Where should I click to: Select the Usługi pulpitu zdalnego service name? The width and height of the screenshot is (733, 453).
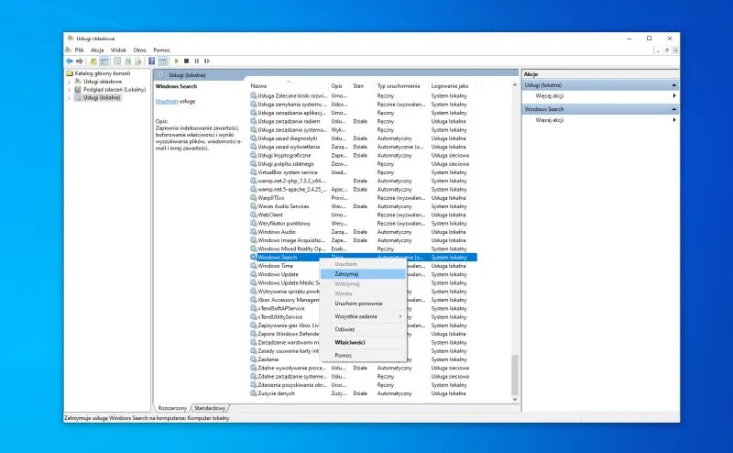click(286, 164)
